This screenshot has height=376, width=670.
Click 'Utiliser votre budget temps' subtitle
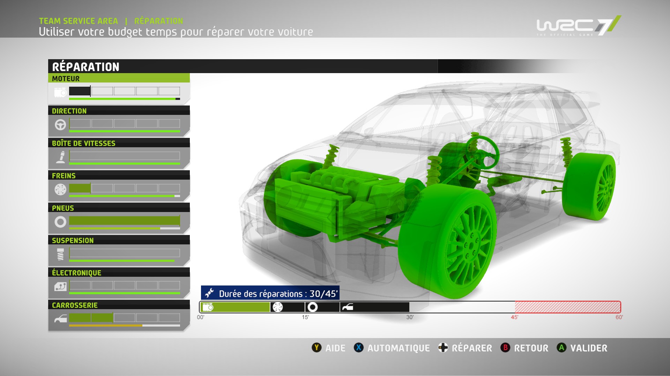176,32
